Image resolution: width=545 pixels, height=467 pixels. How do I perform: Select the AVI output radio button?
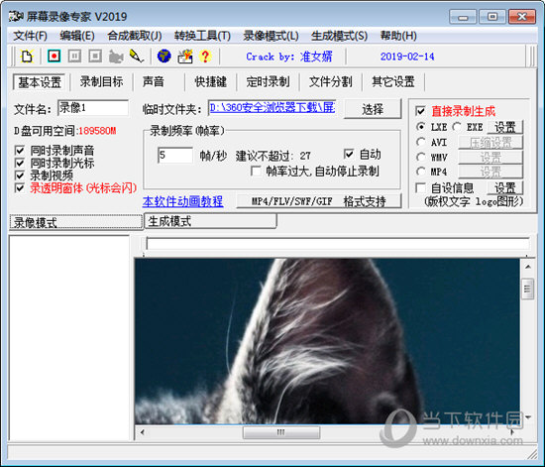coord(420,142)
